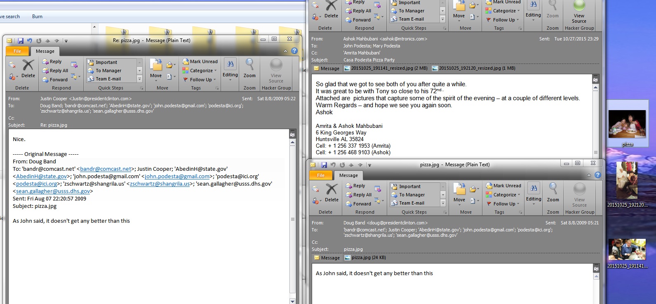Select the pizza thumbnail on the desktop
Viewport: 656px width, 304px height.
(627, 124)
